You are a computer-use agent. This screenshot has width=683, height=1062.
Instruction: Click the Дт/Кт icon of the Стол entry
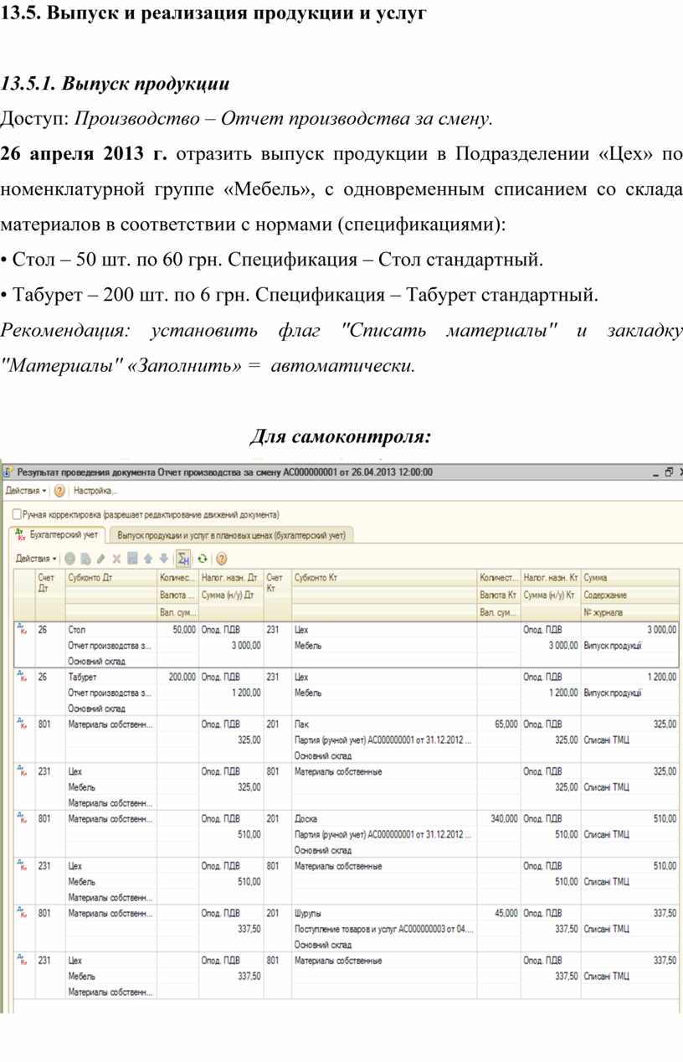(22, 629)
